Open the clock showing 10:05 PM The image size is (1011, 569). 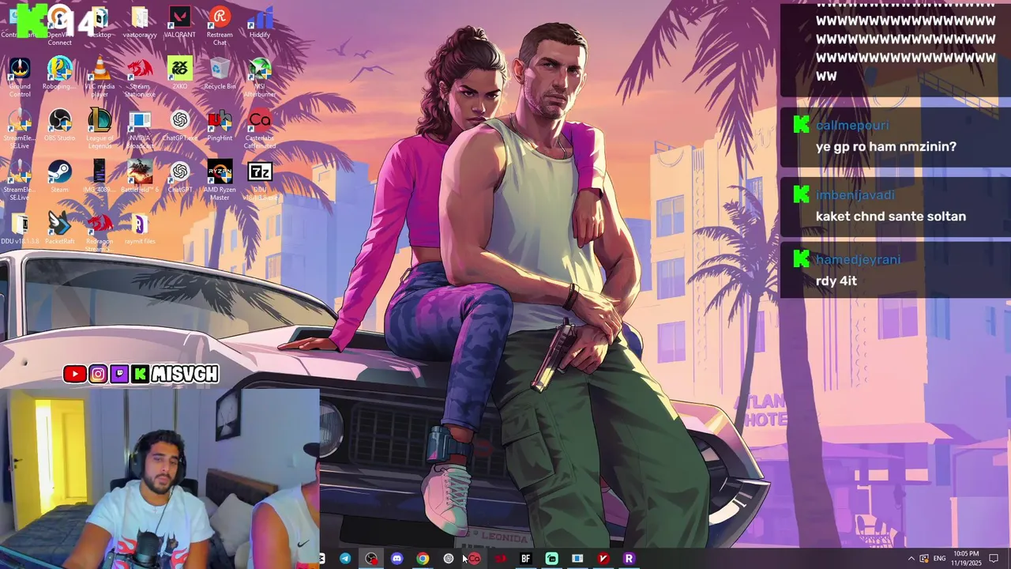(966, 559)
